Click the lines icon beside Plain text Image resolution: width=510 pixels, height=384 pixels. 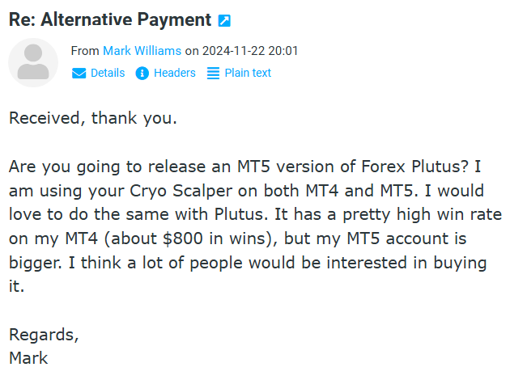[214, 74]
